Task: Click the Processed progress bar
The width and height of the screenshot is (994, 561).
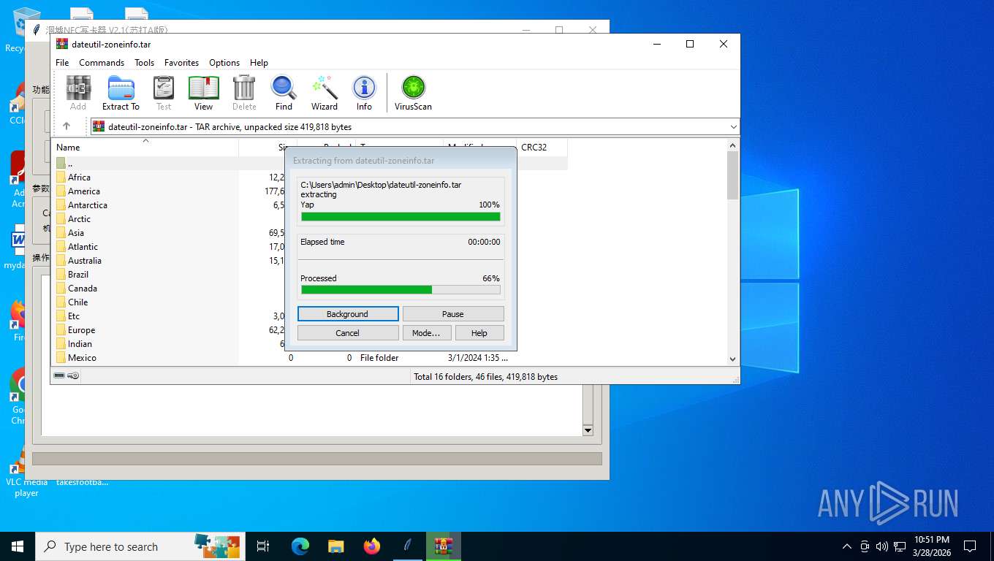Action: pos(401,289)
